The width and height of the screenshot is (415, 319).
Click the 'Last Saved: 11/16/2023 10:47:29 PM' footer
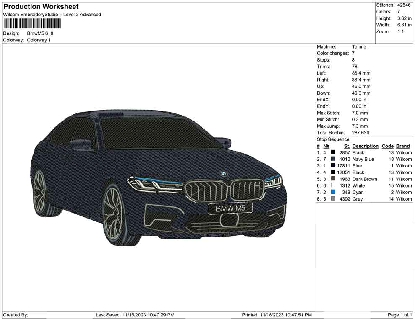(x=135, y=315)
